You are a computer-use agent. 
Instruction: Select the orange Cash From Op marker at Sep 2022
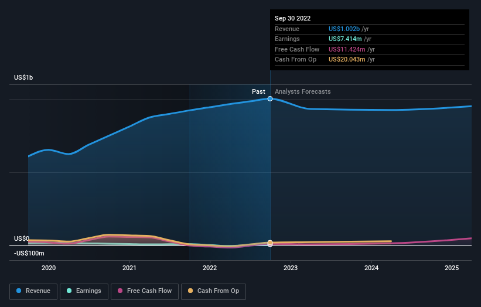coord(270,243)
